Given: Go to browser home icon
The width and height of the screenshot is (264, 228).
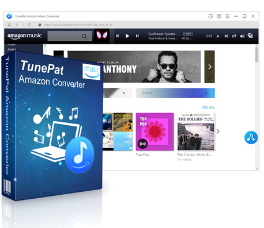Looking at the screenshot, I should point(9,25).
